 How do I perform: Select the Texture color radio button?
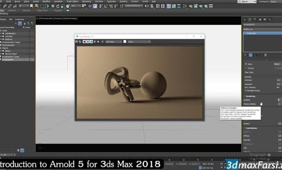(246, 68)
